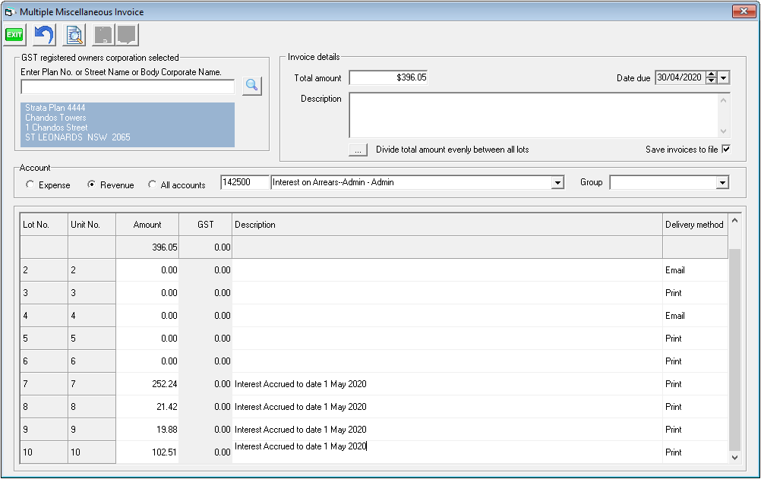
Task: Decrease the Date due with down stepper
Action: pos(712,81)
